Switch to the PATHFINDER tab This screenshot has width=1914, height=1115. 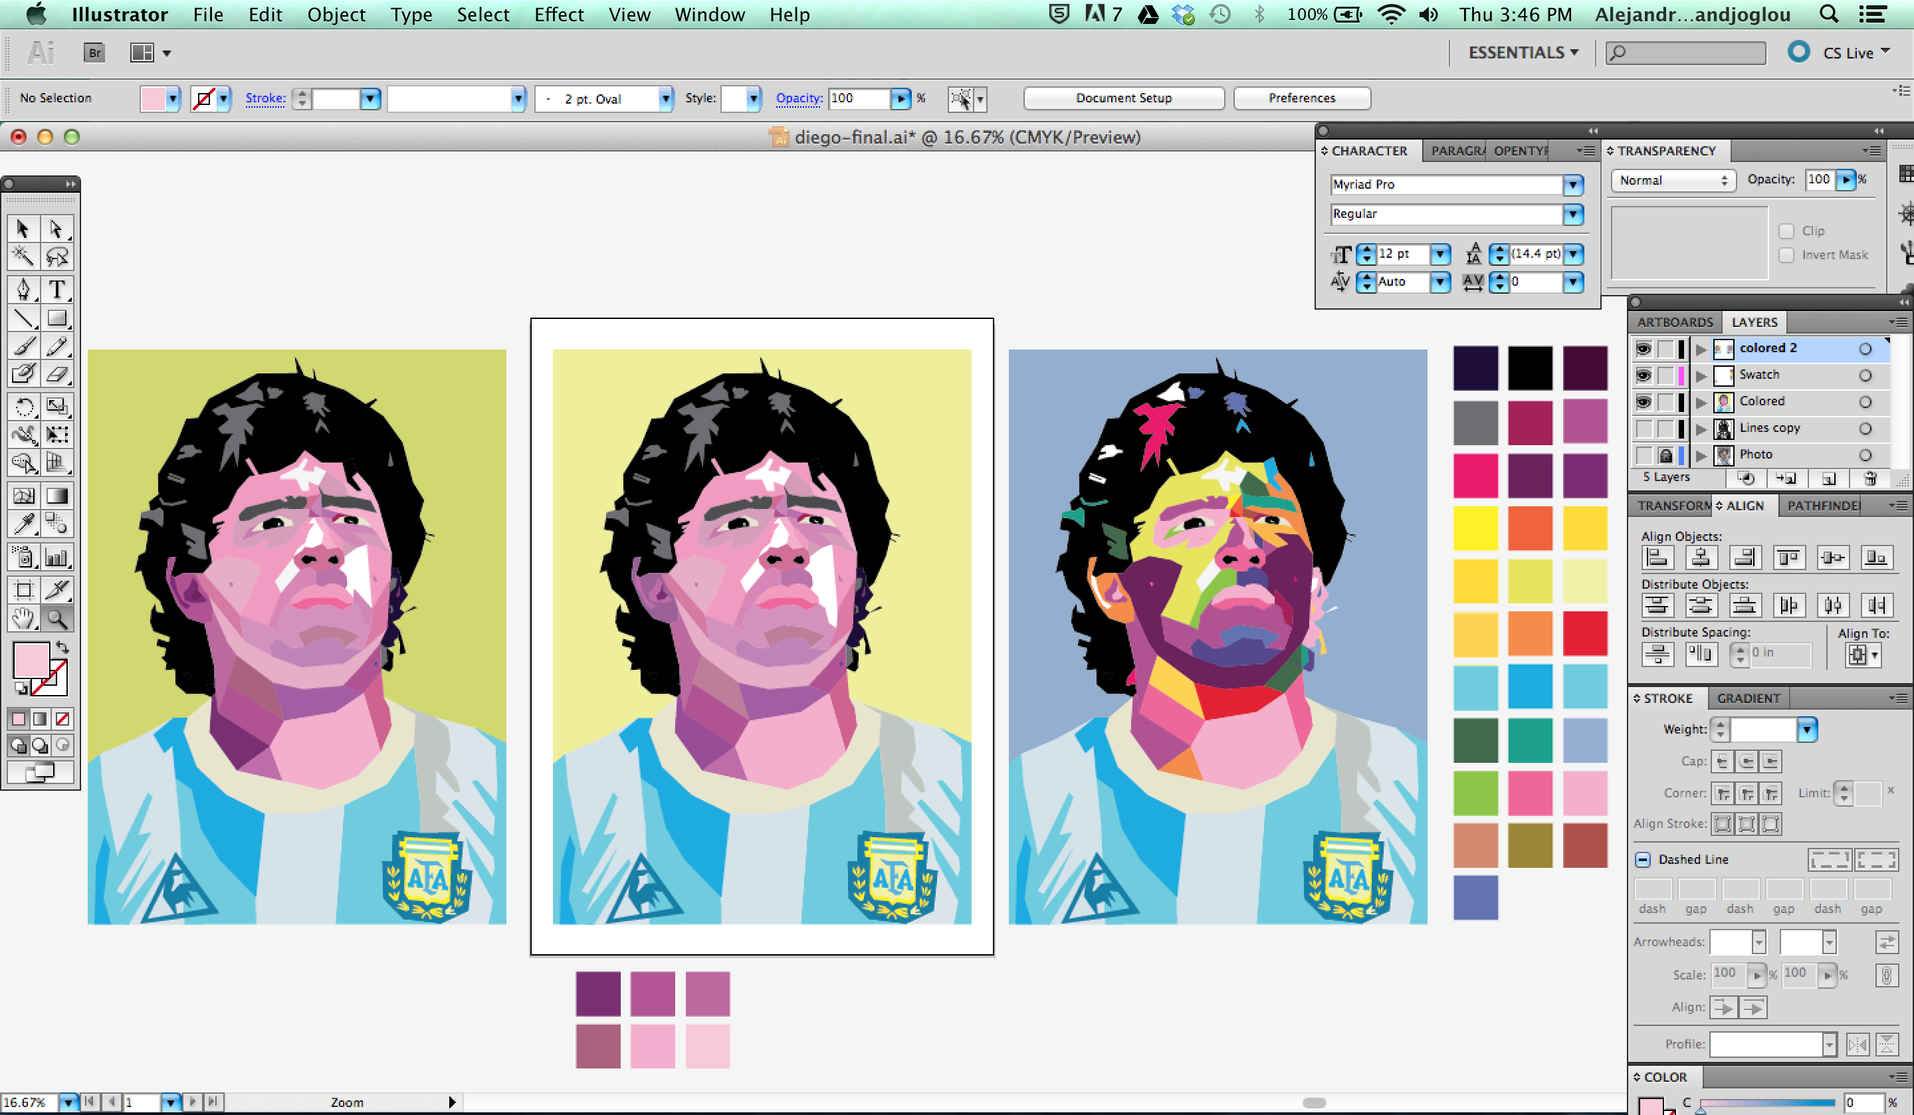tap(1823, 506)
